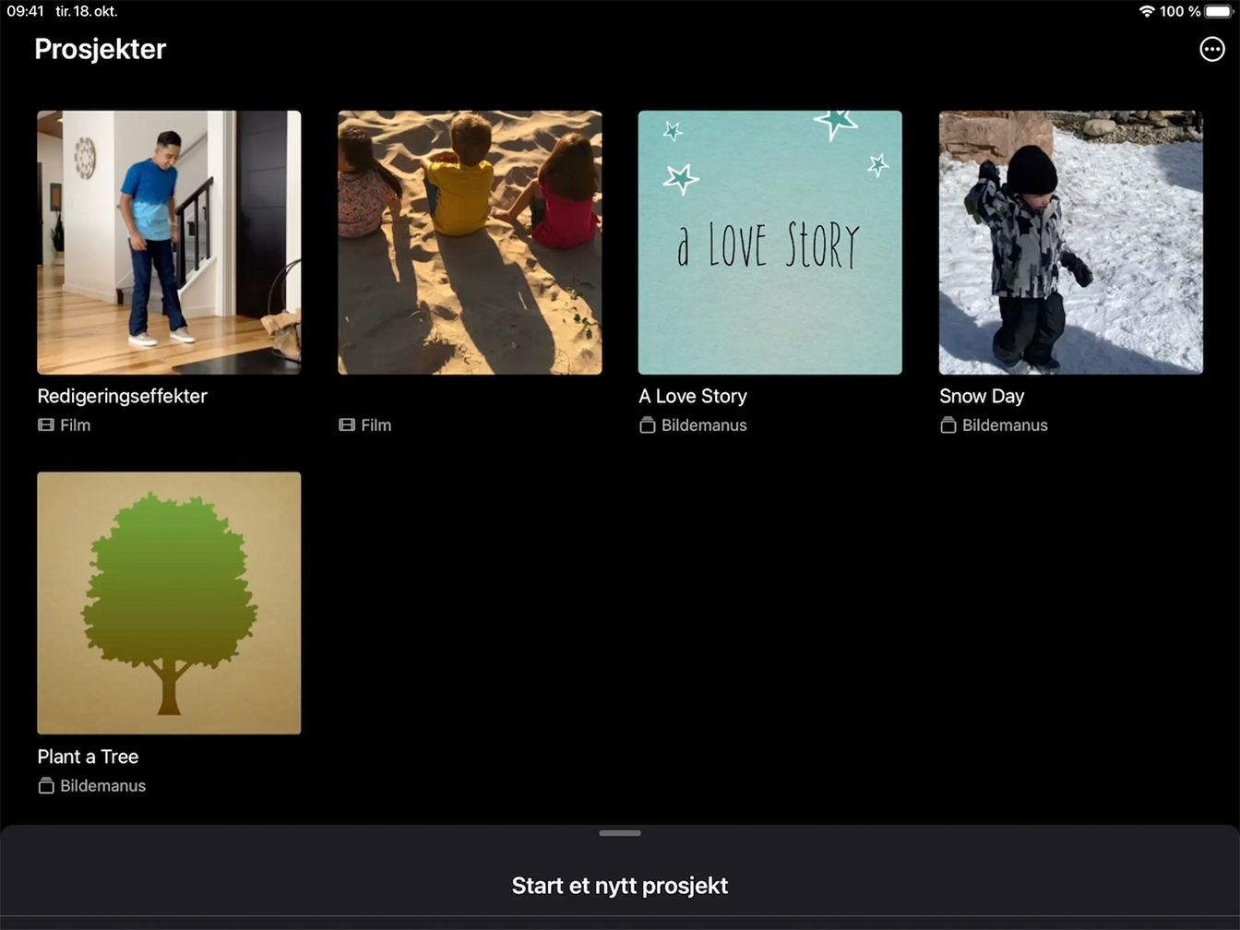Select the Redigeringseffekter project title

click(x=122, y=396)
